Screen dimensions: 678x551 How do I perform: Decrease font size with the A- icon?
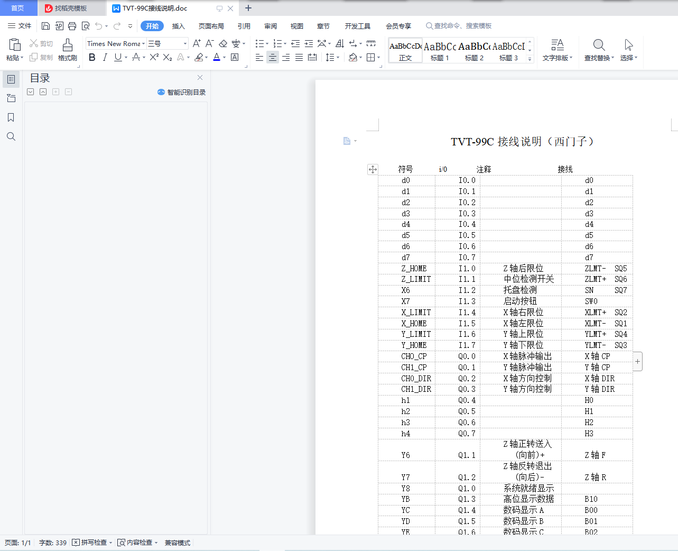[x=209, y=43]
